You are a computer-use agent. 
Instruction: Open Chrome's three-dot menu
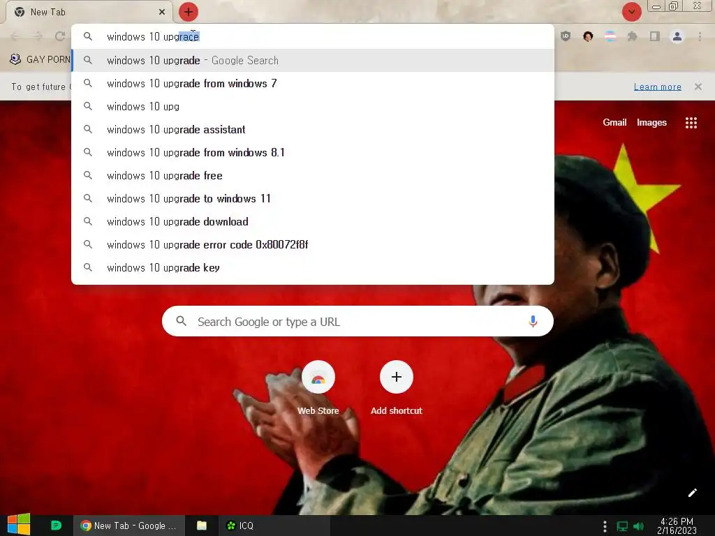pos(700,36)
